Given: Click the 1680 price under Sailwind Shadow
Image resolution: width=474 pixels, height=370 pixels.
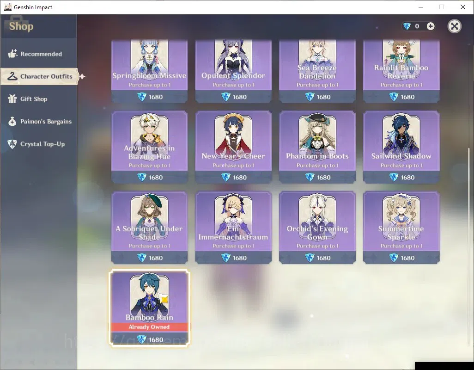Looking at the screenshot, I should (x=407, y=178).
